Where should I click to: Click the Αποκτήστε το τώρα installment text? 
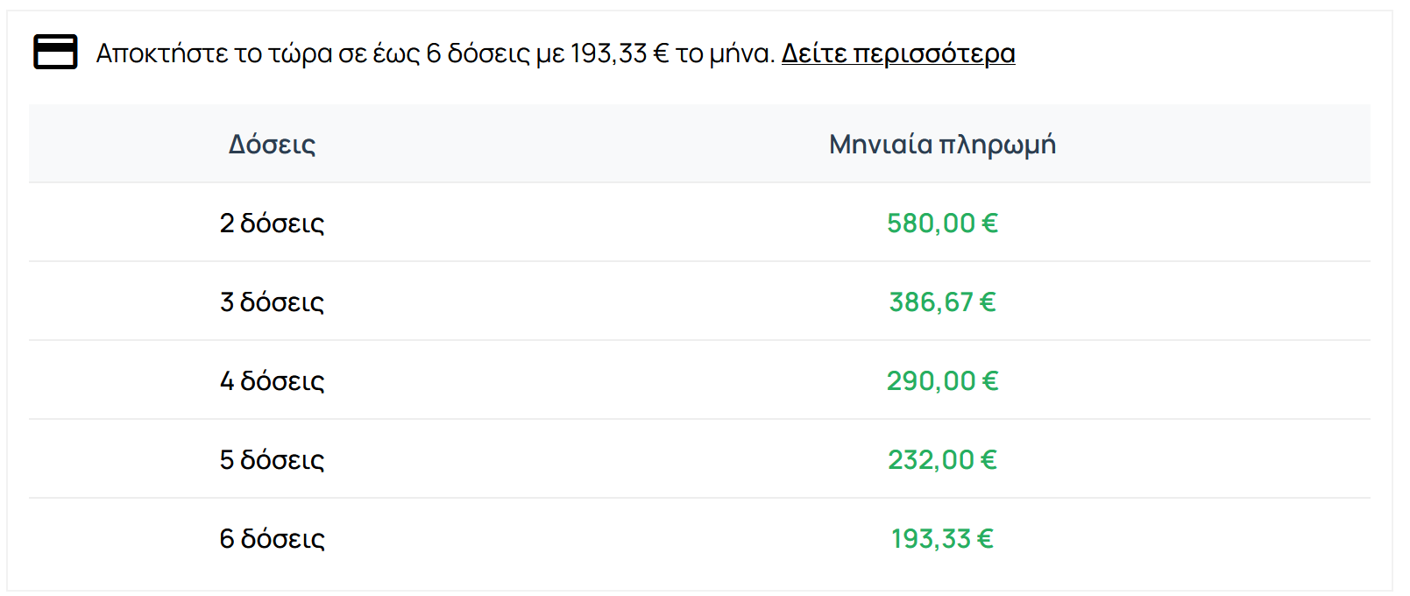[436, 53]
